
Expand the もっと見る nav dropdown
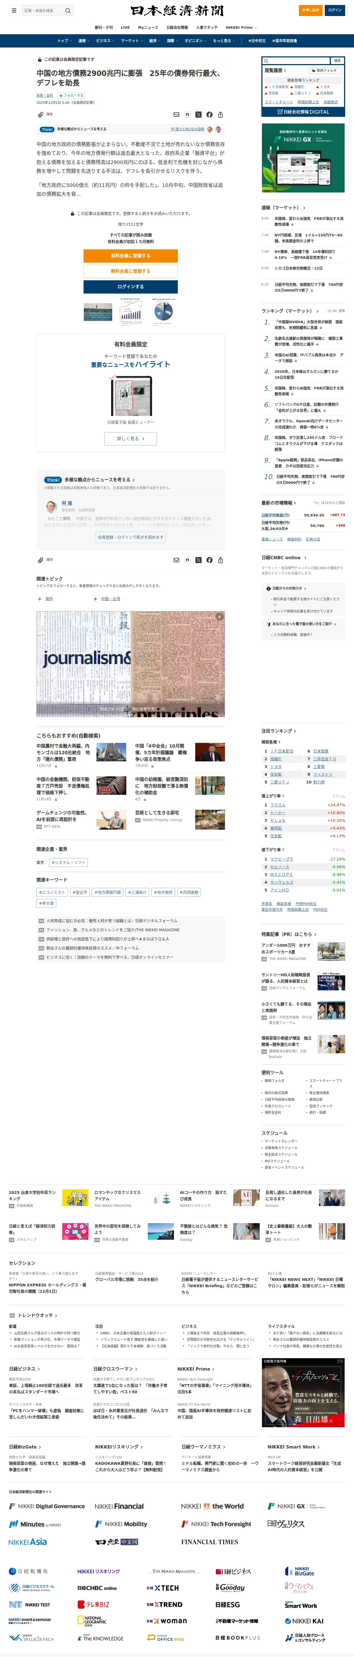(x=224, y=41)
